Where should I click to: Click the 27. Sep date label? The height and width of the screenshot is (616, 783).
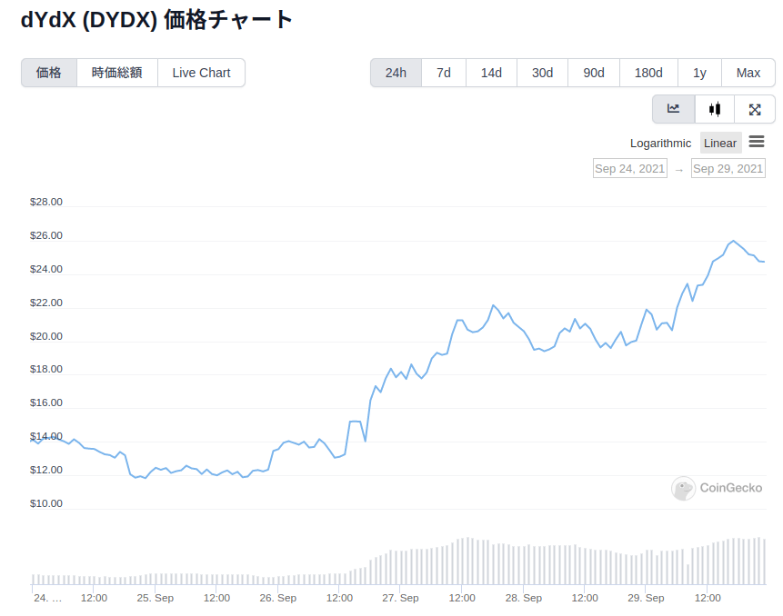(400, 598)
